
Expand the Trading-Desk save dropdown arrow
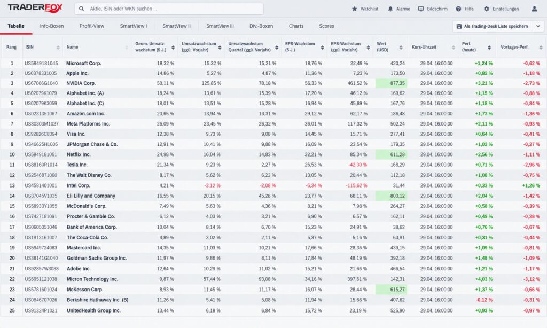[x=538, y=26]
